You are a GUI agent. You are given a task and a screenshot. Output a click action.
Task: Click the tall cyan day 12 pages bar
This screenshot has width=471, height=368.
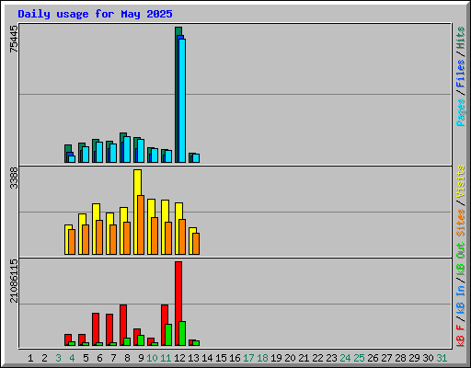(x=182, y=100)
